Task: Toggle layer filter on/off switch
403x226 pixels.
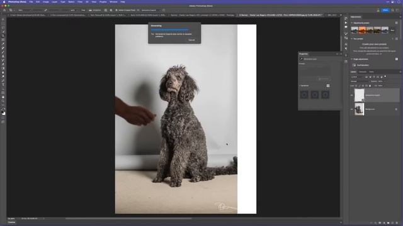Action: [385, 77]
